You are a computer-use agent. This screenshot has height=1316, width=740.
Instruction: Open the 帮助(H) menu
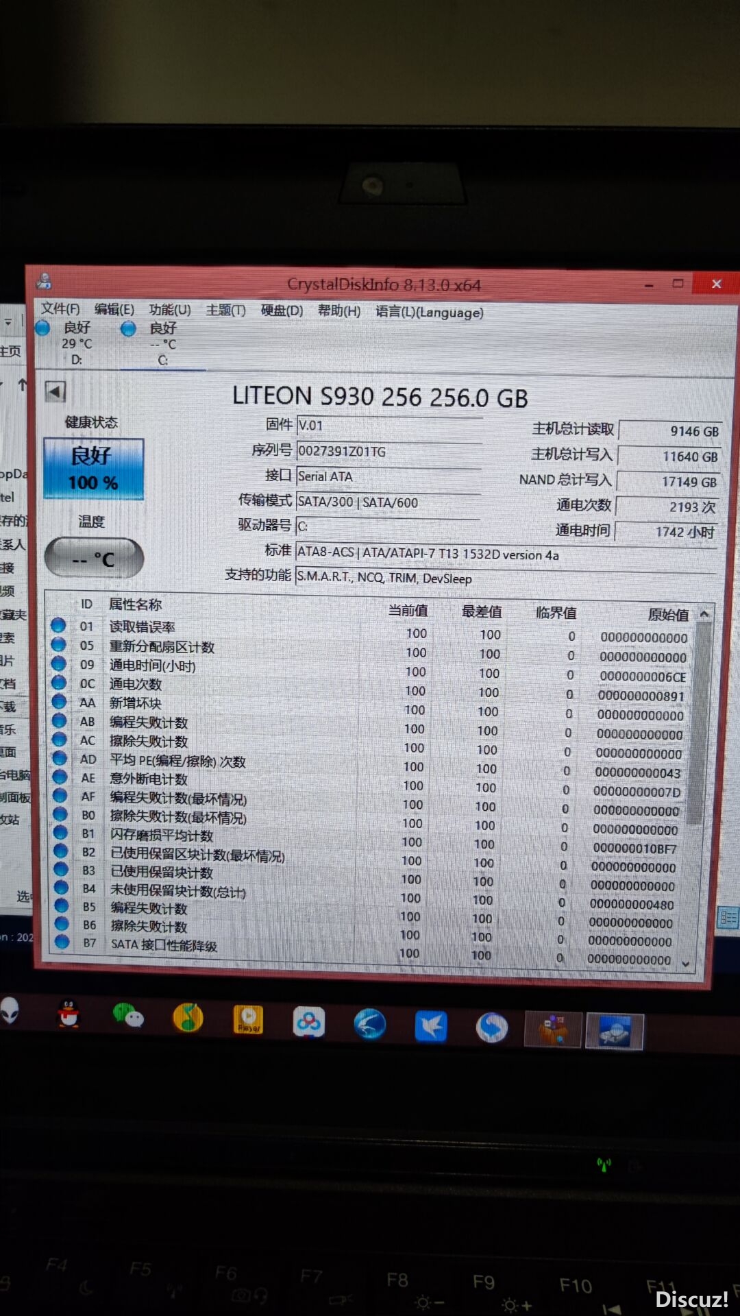[x=339, y=311]
